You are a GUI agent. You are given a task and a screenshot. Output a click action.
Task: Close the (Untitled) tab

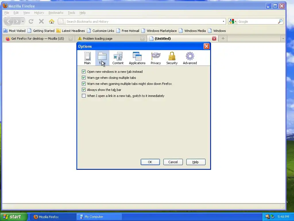click(x=214, y=39)
